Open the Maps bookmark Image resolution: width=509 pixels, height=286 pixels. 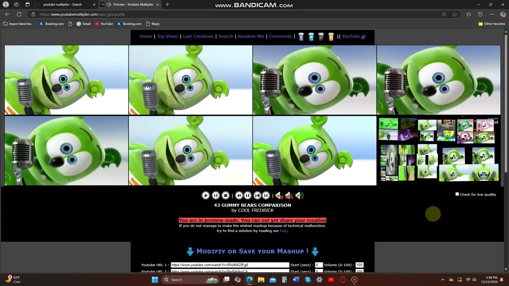pos(153,24)
